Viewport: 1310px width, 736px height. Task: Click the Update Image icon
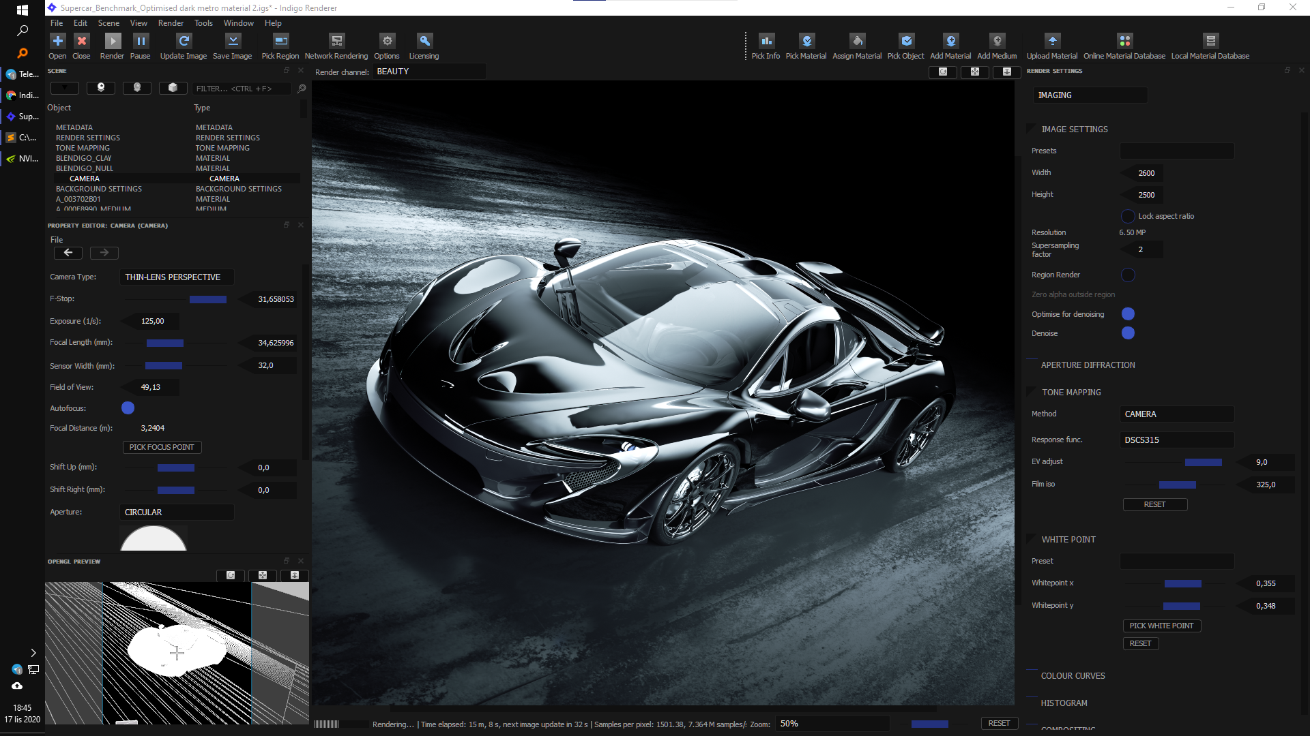pos(183,42)
